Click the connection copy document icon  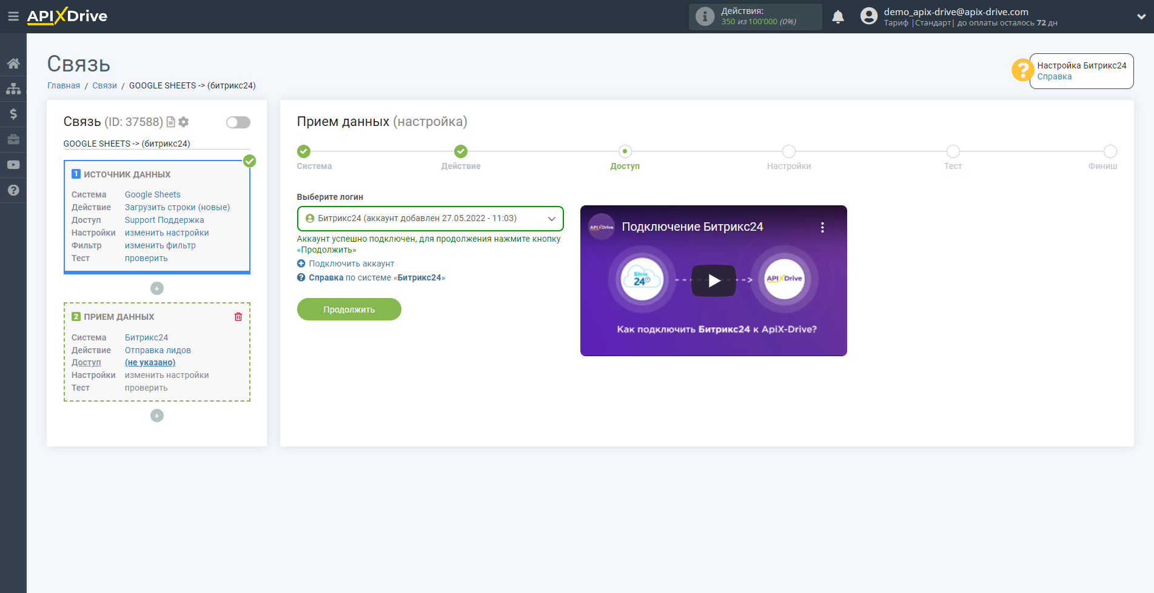pyautogui.click(x=170, y=122)
